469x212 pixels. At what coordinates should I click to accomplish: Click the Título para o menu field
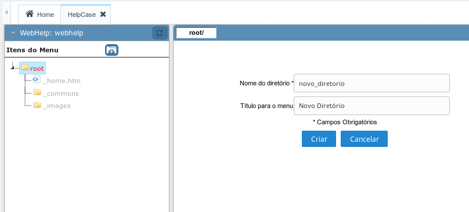(372, 106)
